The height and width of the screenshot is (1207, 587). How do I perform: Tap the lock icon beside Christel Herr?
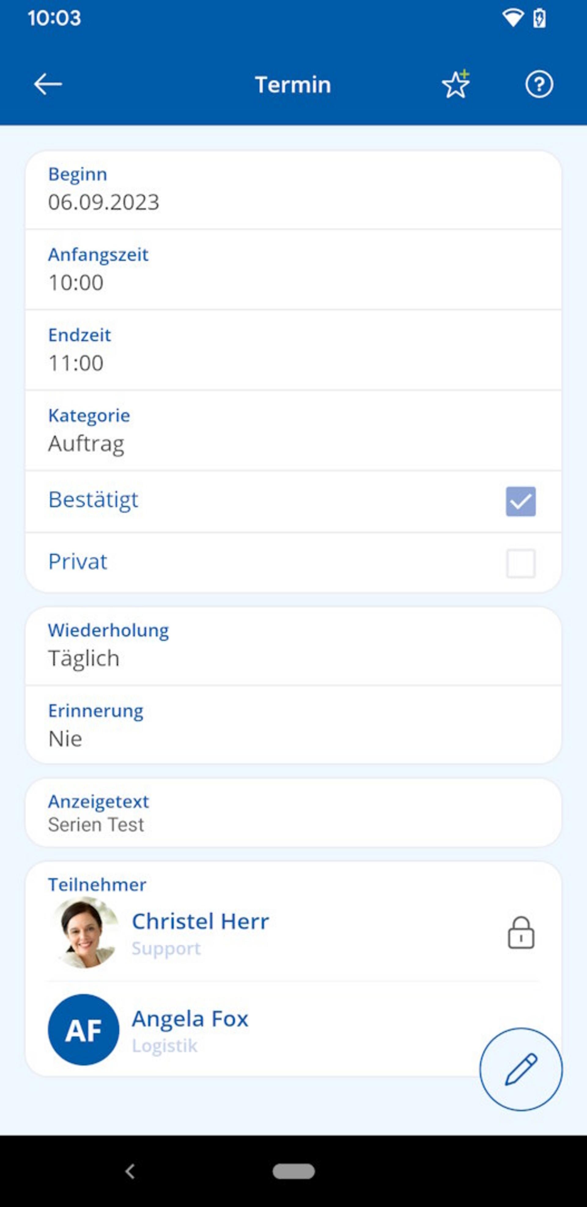(x=520, y=933)
